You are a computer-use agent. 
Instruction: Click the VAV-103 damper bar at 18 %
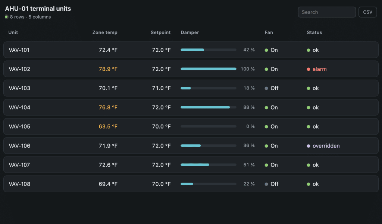[209, 88]
